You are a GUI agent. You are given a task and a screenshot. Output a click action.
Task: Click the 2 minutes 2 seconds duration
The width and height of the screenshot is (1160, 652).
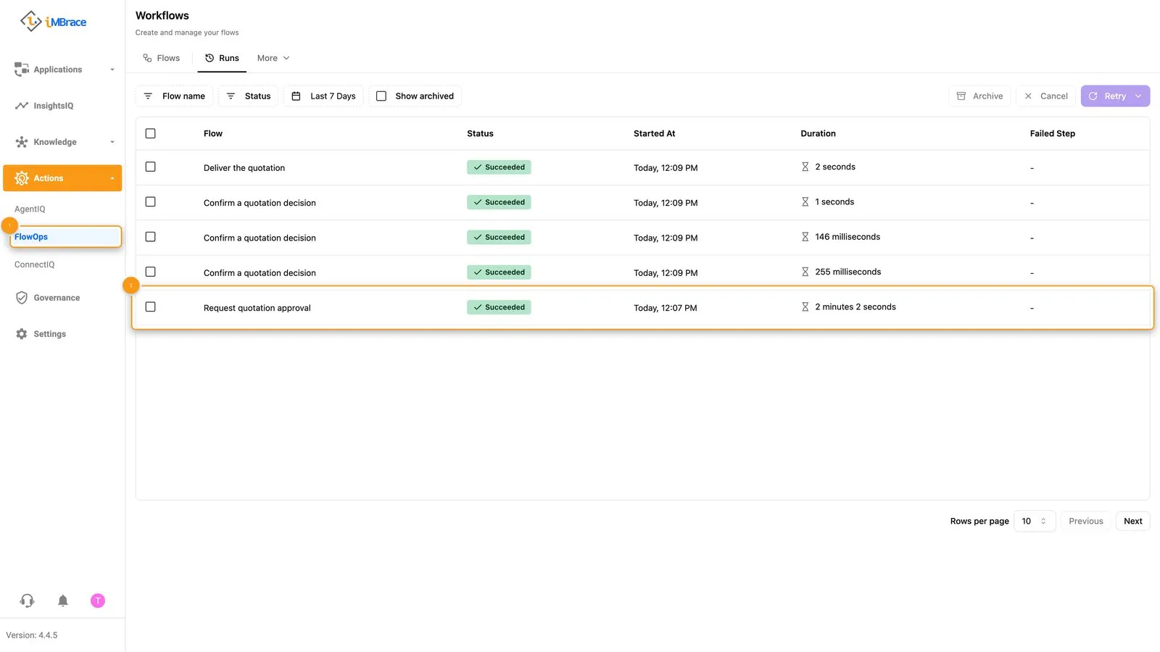[x=855, y=307]
